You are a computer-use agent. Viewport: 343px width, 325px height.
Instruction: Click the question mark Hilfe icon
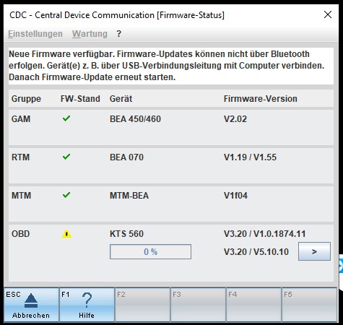click(87, 300)
